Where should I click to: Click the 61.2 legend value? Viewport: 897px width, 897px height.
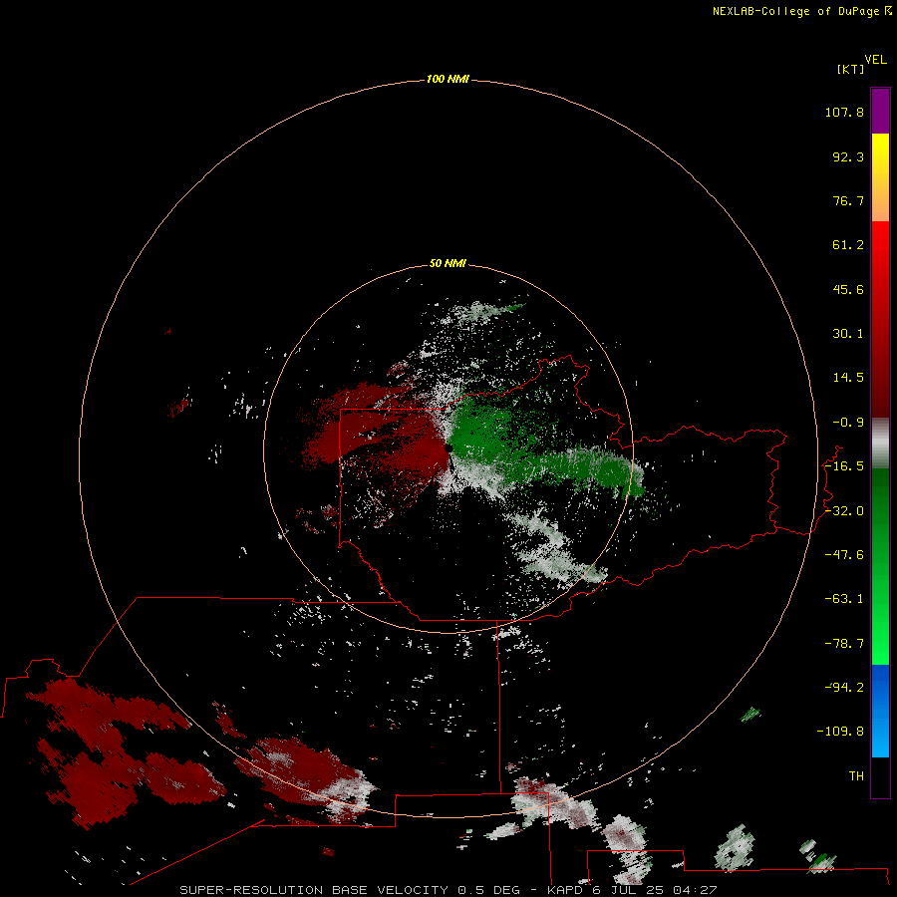848,245
